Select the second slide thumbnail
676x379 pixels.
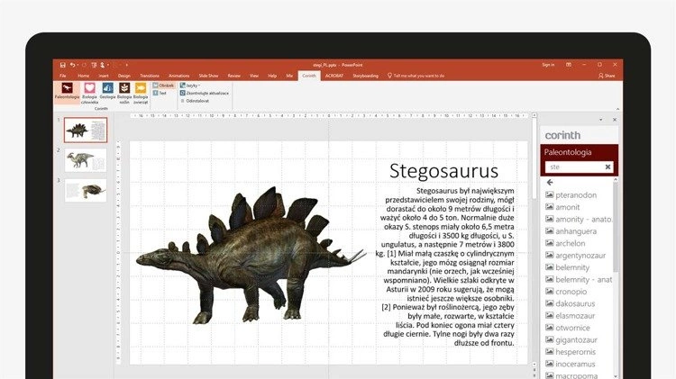[x=86, y=160]
